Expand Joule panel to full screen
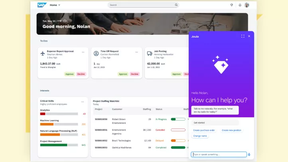This screenshot has height=162, width=288. [x=243, y=36]
